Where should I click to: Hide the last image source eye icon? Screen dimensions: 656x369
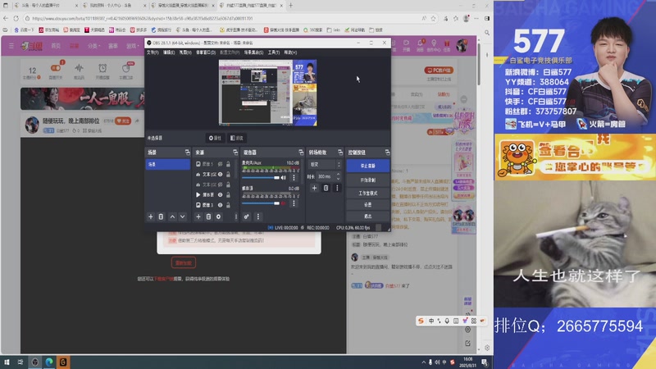[x=220, y=205]
